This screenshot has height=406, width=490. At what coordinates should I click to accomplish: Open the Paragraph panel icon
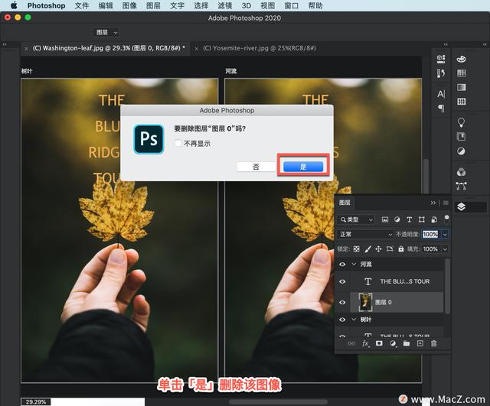(x=441, y=108)
